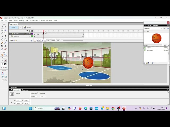Click Show All Layers as Outlines header
This screenshot has height=127, width=170.
[x=32, y=31]
